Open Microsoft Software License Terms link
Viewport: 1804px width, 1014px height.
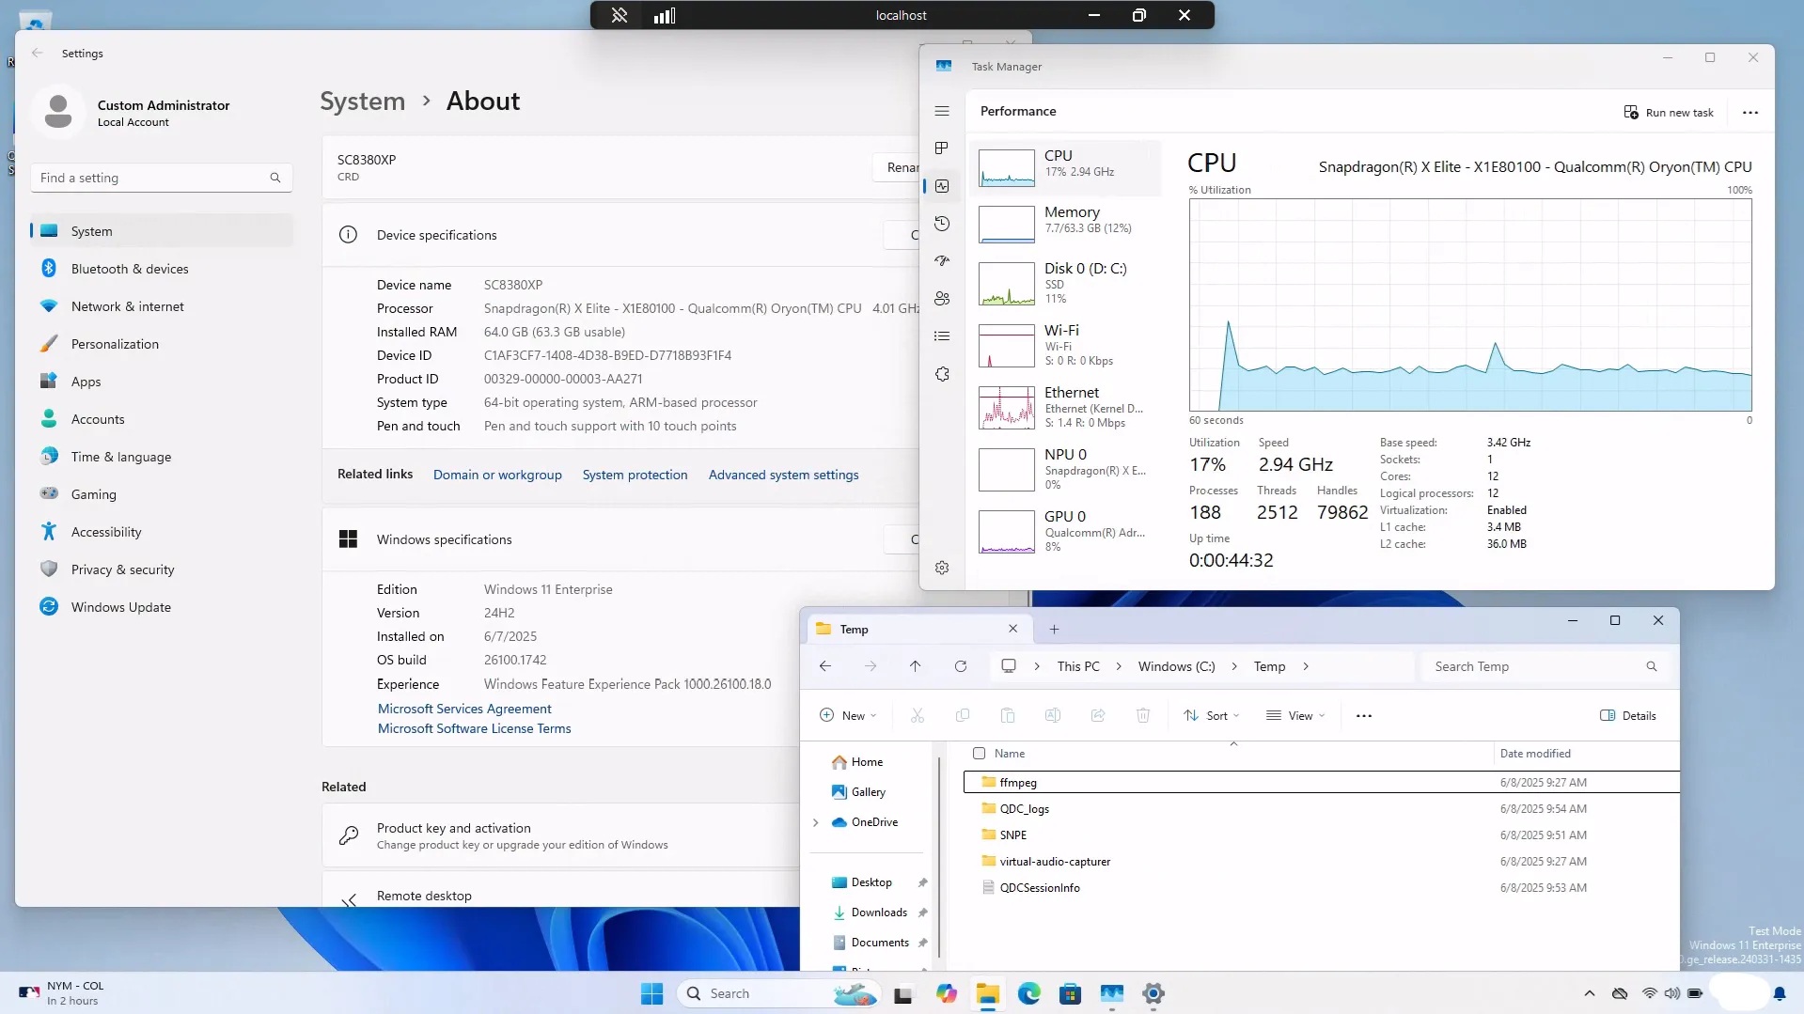[x=474, y=728]
